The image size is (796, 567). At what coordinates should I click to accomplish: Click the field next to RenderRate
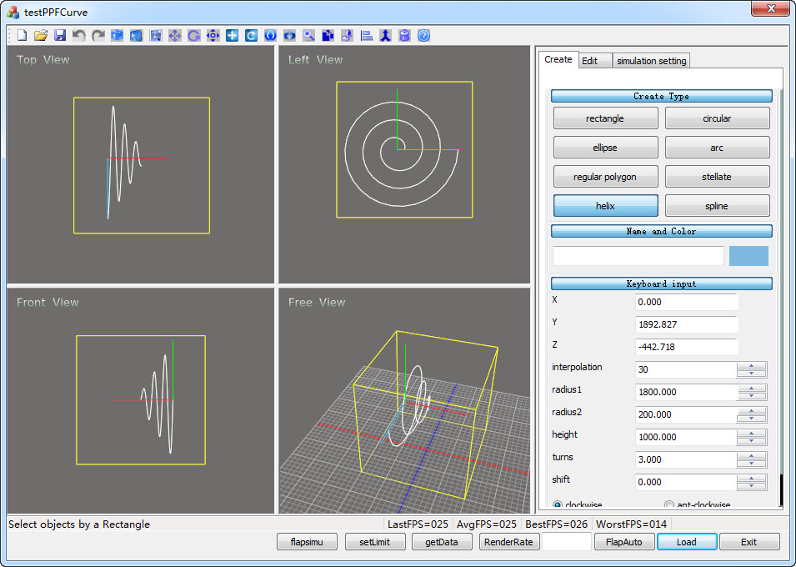coord(567,542)
